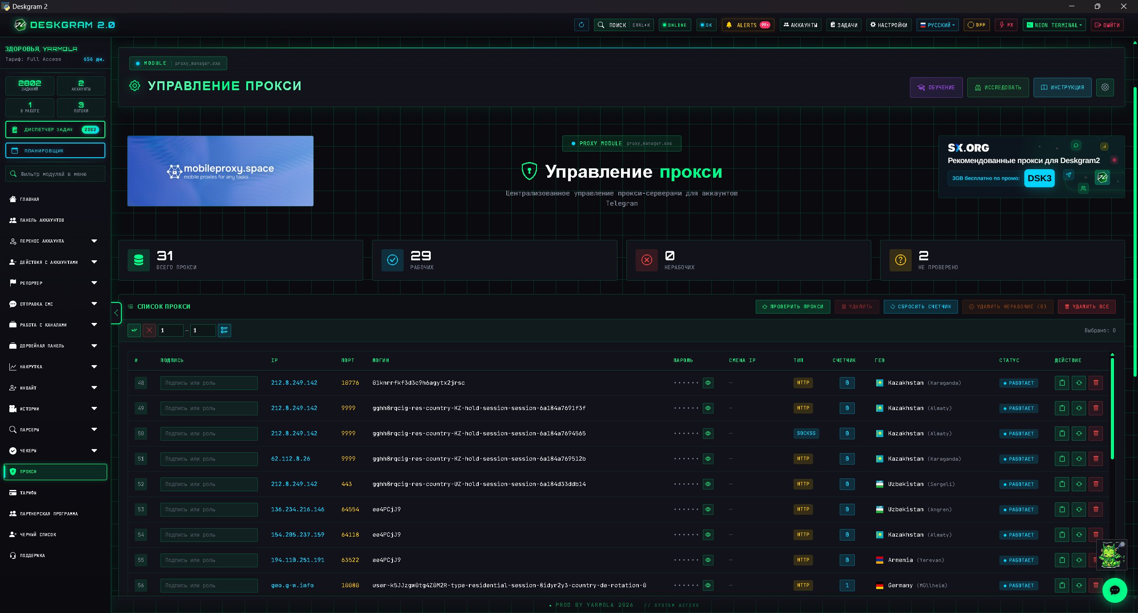Reveal password for row 48 proxy
Viewport: 1138px width, 613px height.
click(708, 382)
